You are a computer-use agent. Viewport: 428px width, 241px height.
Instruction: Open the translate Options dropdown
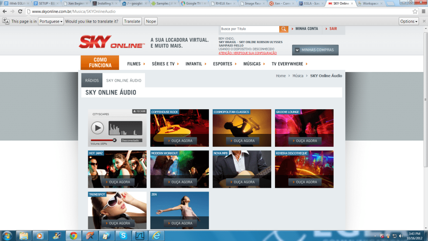[x=408, y=21]
